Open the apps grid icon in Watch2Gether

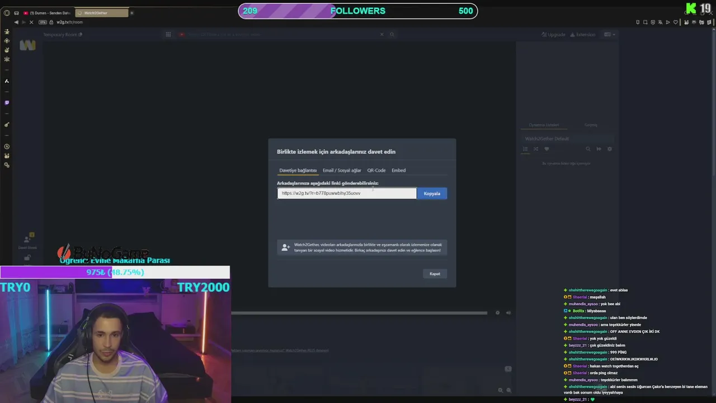click(x=168, y=35)
